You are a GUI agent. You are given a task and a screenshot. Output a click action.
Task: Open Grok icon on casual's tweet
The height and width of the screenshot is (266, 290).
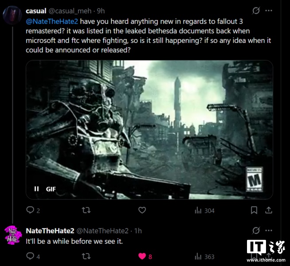tap(256, 11)
